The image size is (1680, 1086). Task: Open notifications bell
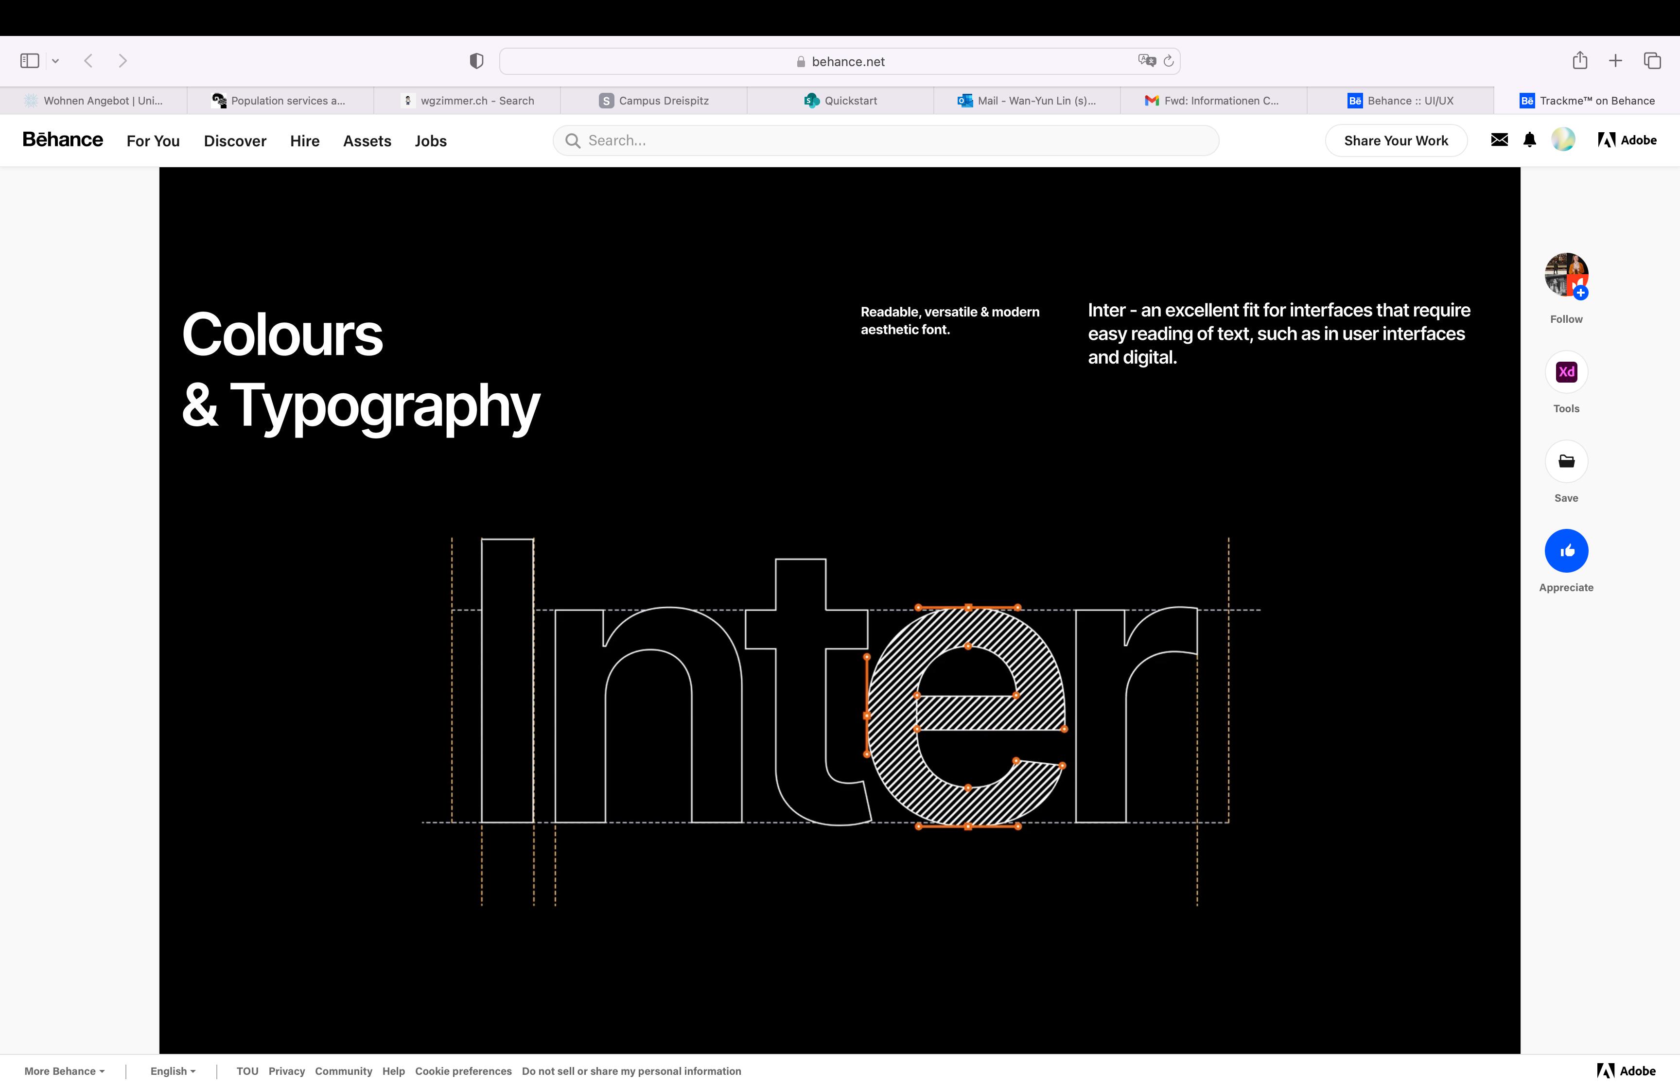(1529, 140)
